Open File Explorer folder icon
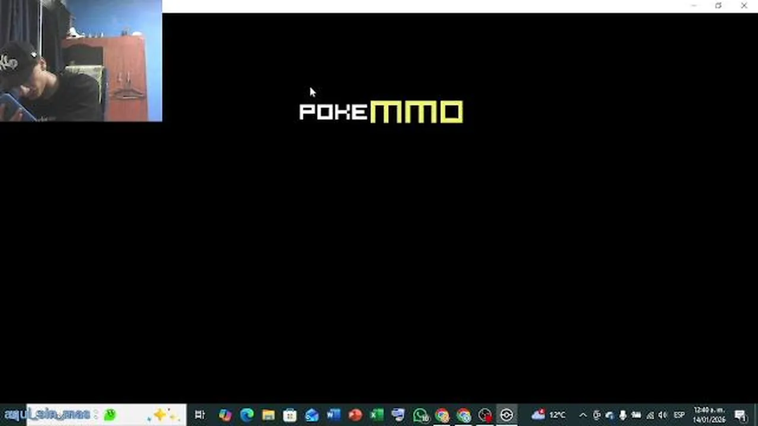This screenshot has height=426, width=758. (268, 415)
